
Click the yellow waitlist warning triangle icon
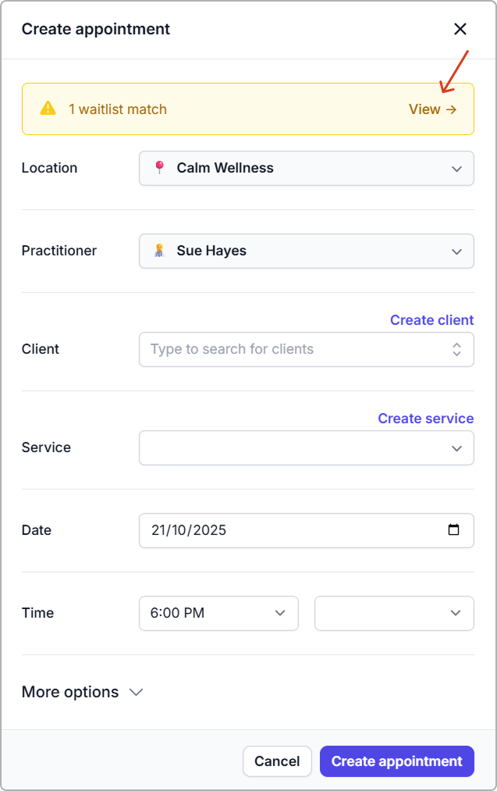click(48, 109)
